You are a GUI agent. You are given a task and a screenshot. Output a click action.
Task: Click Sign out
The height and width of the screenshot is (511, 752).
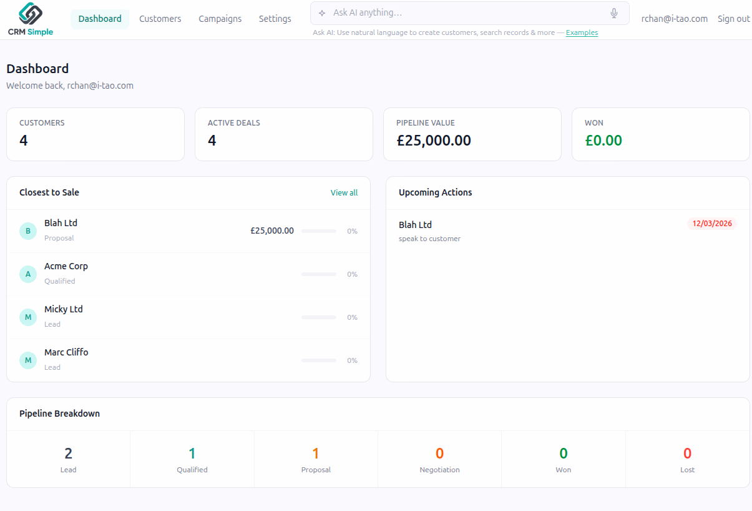tap(734, 19)
